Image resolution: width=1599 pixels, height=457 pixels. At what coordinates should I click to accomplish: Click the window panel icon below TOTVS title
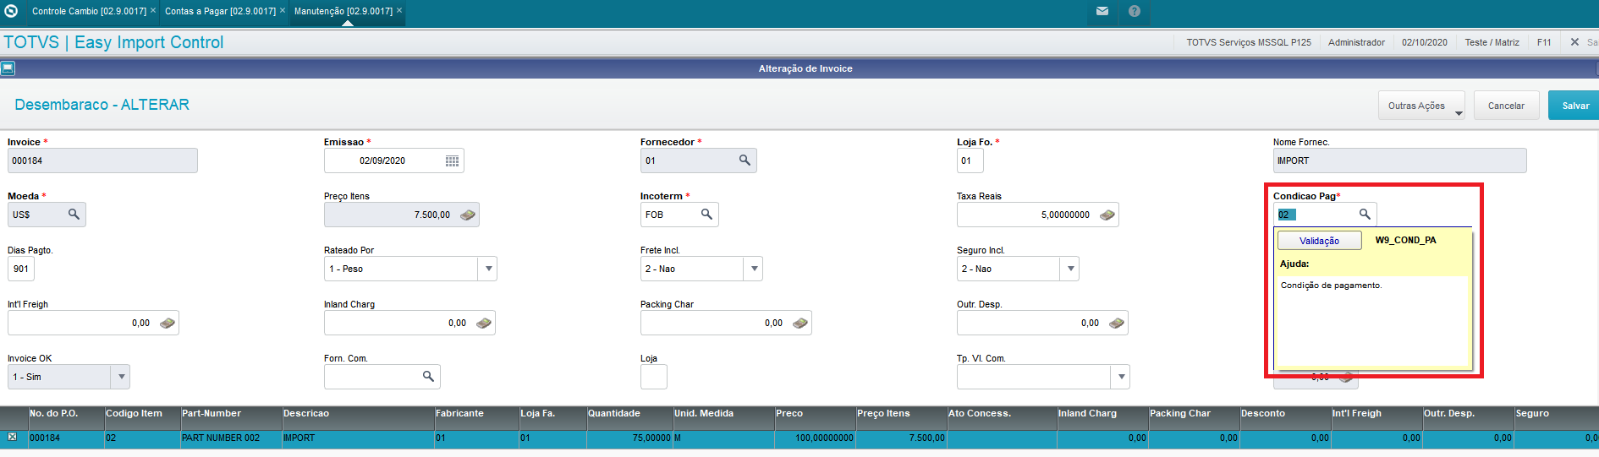(8, 68)
